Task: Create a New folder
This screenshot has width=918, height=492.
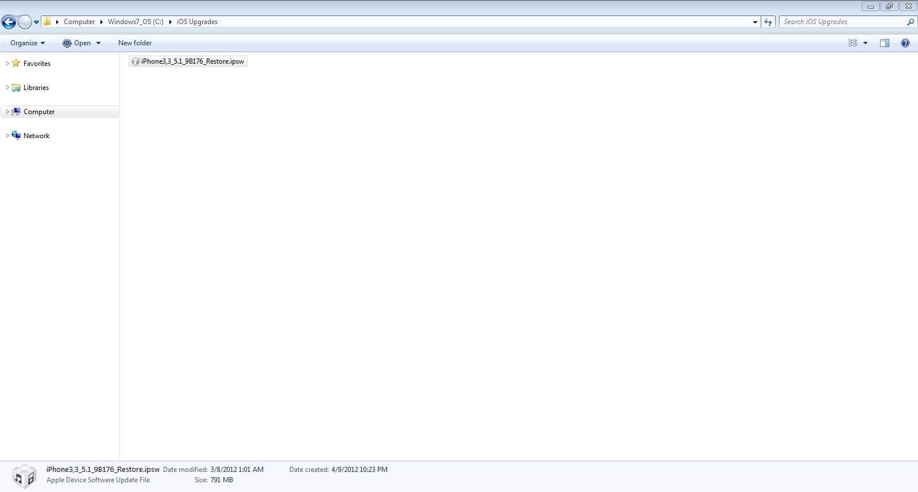Action: tap(135, 43)
